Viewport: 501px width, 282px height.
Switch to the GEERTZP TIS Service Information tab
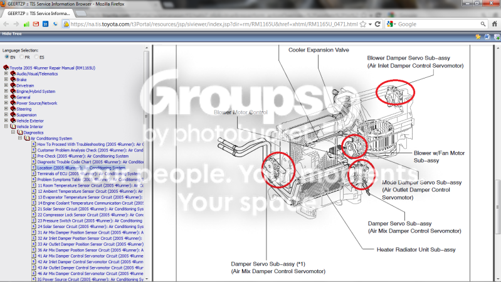point(38,13)
